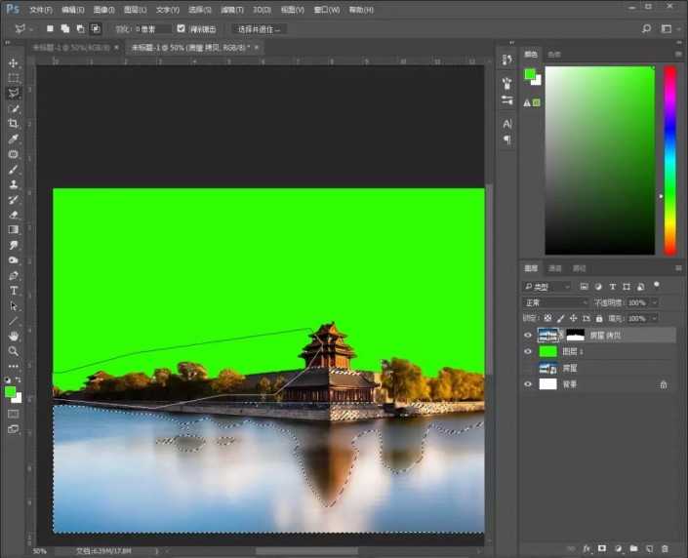Expand the opacity 100% dropdown arrow
688x558 pixels.
[x=655, y=302]
